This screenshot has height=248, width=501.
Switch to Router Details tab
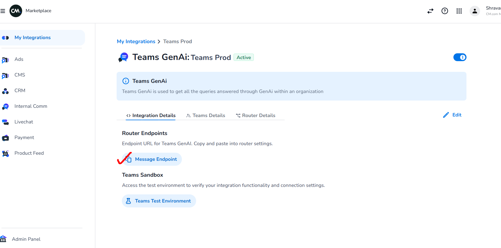[256, 116]
